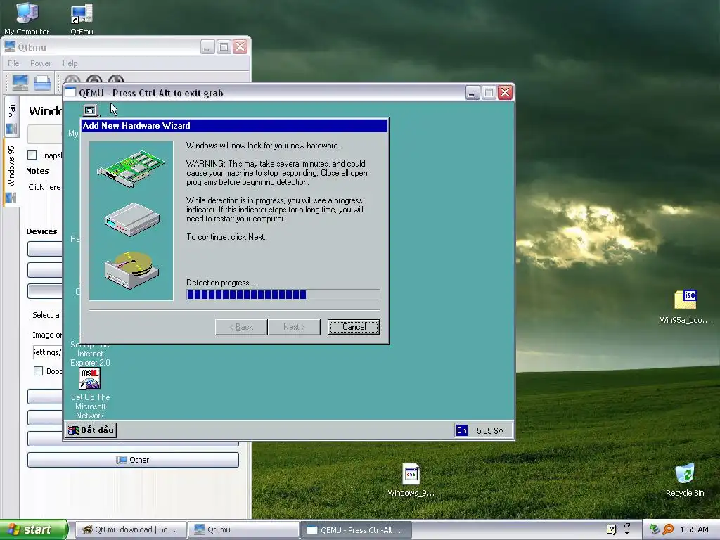Viewport: 720px width, 540px height.
Task: Select QtEmu download taskbar button
Action: (x=131, y=529)
